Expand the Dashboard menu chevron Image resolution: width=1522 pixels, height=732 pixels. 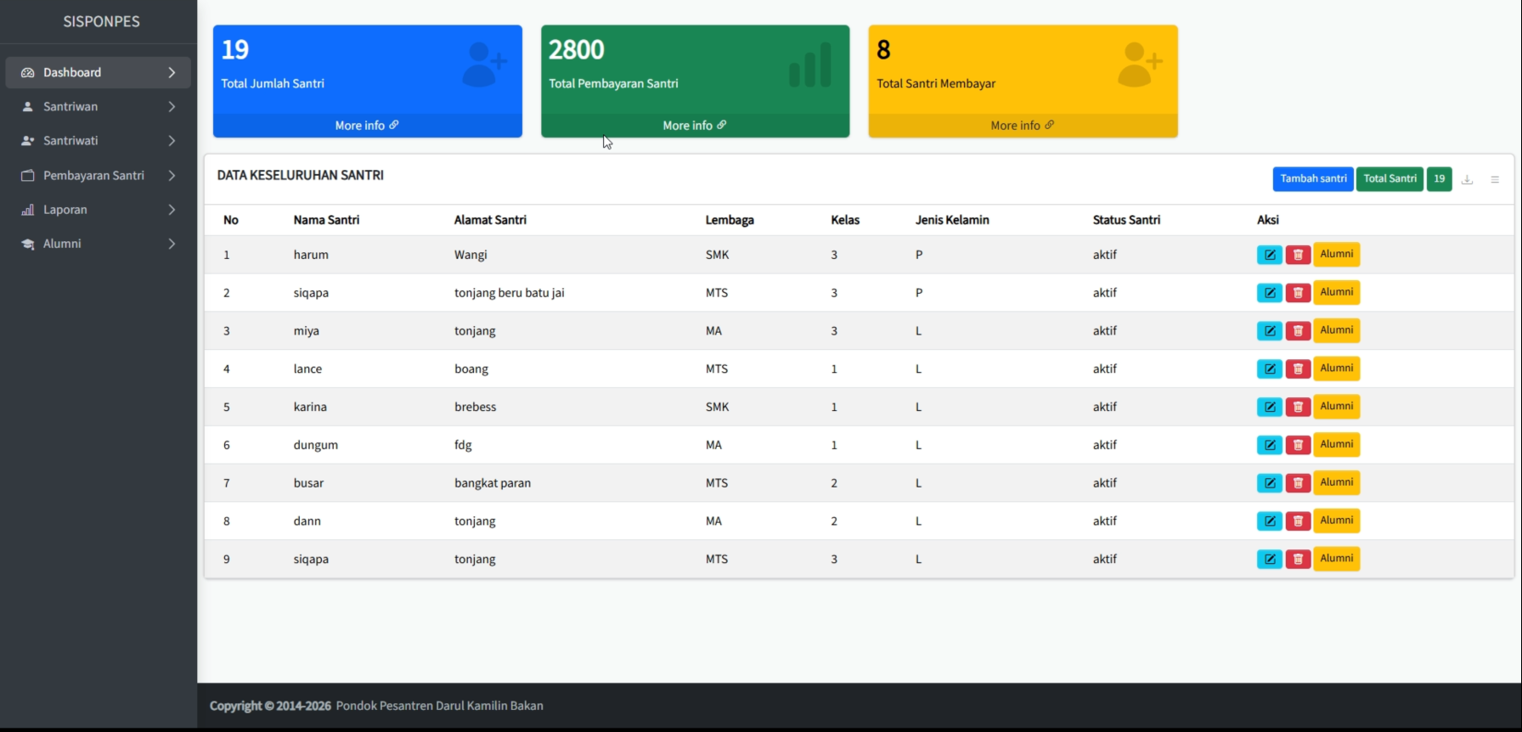coord(172,73)
